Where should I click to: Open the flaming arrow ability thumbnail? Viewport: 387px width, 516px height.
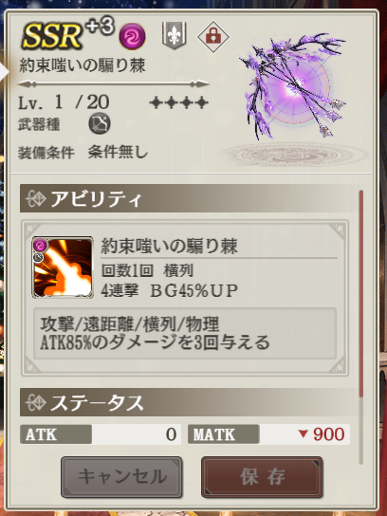point(63,267)
